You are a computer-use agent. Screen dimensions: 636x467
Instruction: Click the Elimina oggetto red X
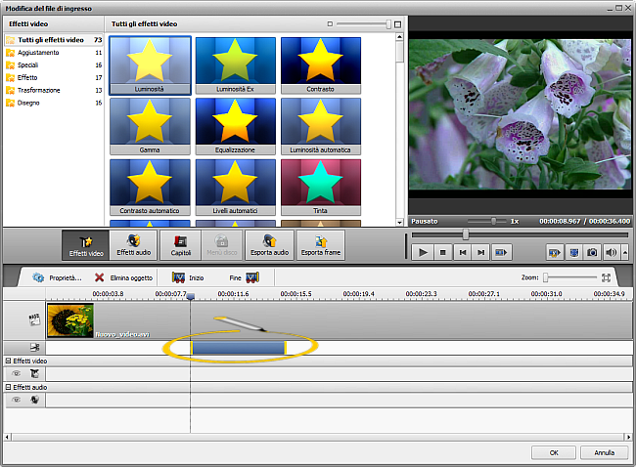[100, 277]
